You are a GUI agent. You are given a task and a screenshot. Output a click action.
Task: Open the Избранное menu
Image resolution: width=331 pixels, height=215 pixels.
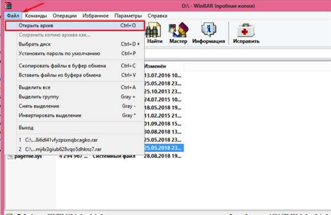coord(95,16)
